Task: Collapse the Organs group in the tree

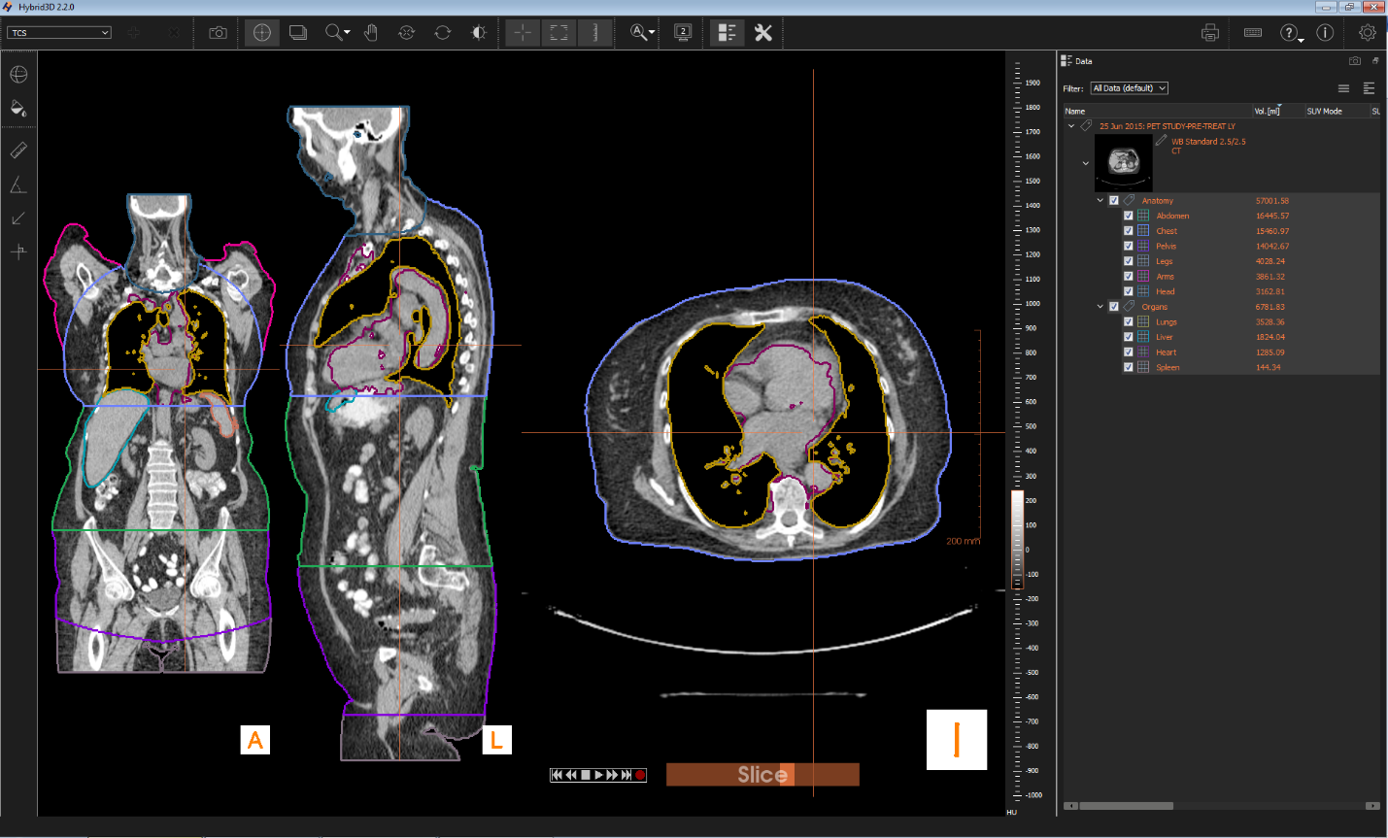Action: pos(1100,306)
